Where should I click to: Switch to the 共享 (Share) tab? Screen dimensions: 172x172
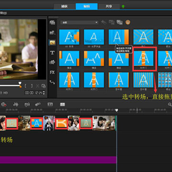(x=109, y=7)
